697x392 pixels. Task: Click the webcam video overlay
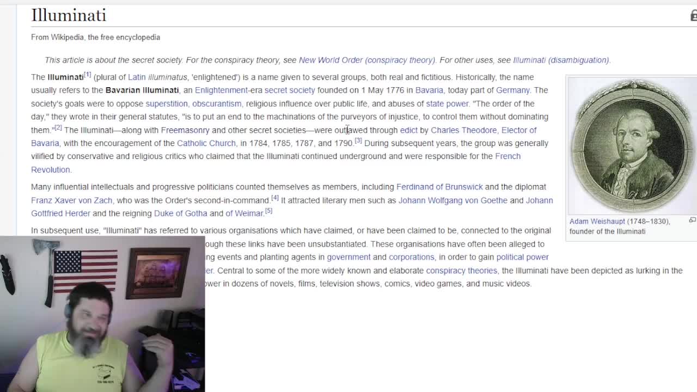pyautogui.click(x=102, y=314)
